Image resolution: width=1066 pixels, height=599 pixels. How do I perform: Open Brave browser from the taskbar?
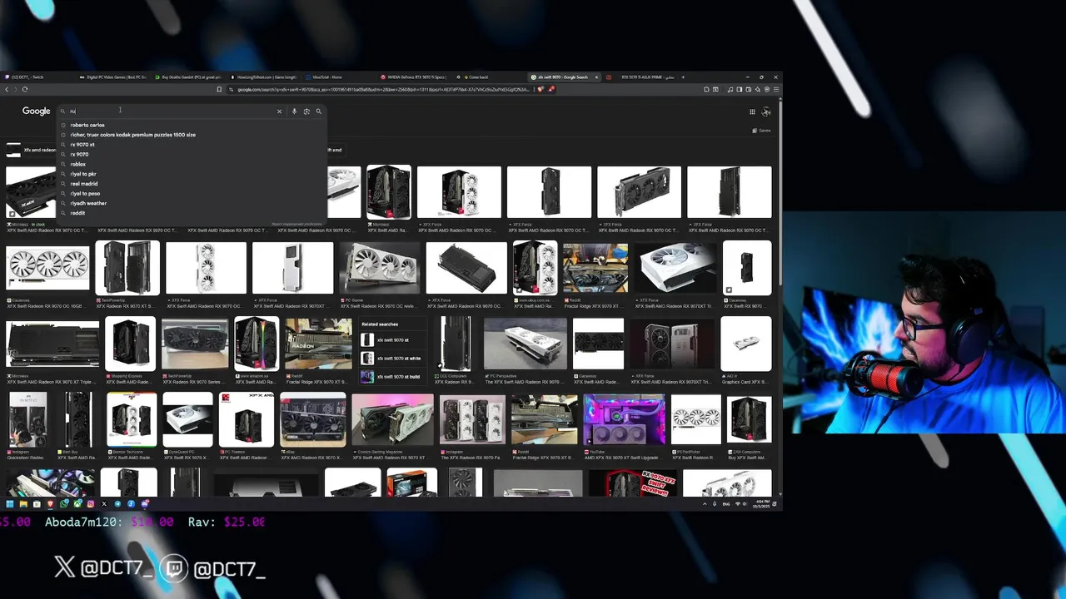pyautogui.click(x=51, y=503)
